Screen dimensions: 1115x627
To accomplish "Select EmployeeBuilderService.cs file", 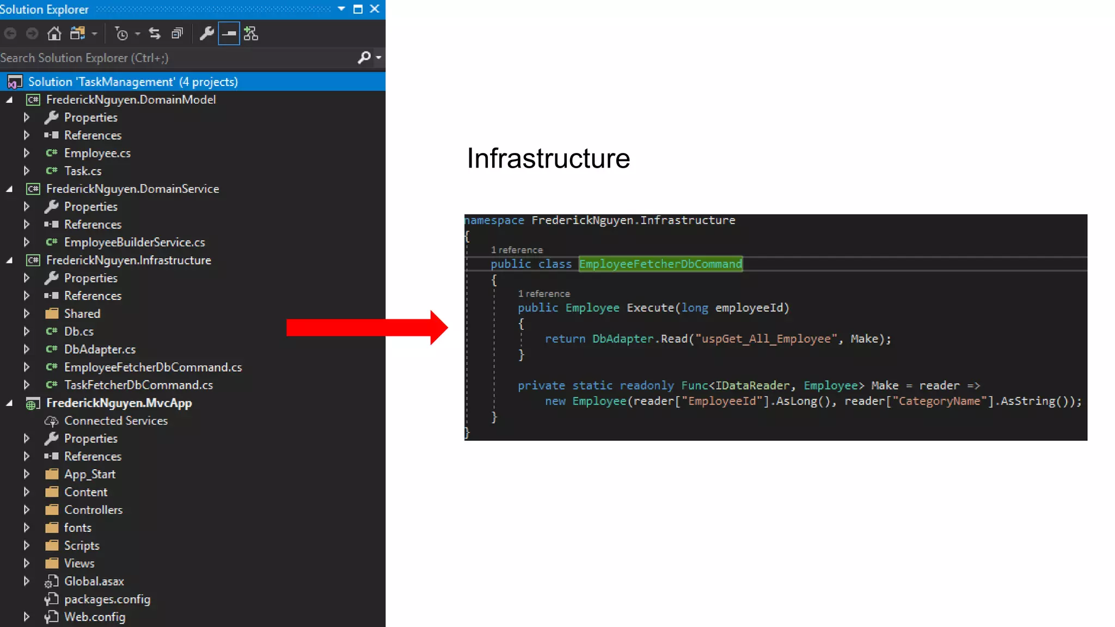I will 134,242.
